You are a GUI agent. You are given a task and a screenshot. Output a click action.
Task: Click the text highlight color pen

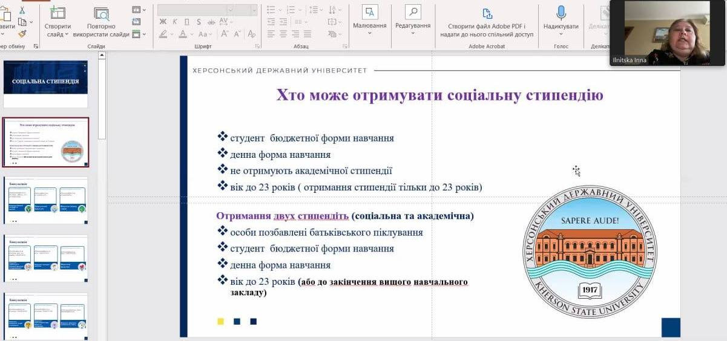pyautogui.click(x=163, y=34)
